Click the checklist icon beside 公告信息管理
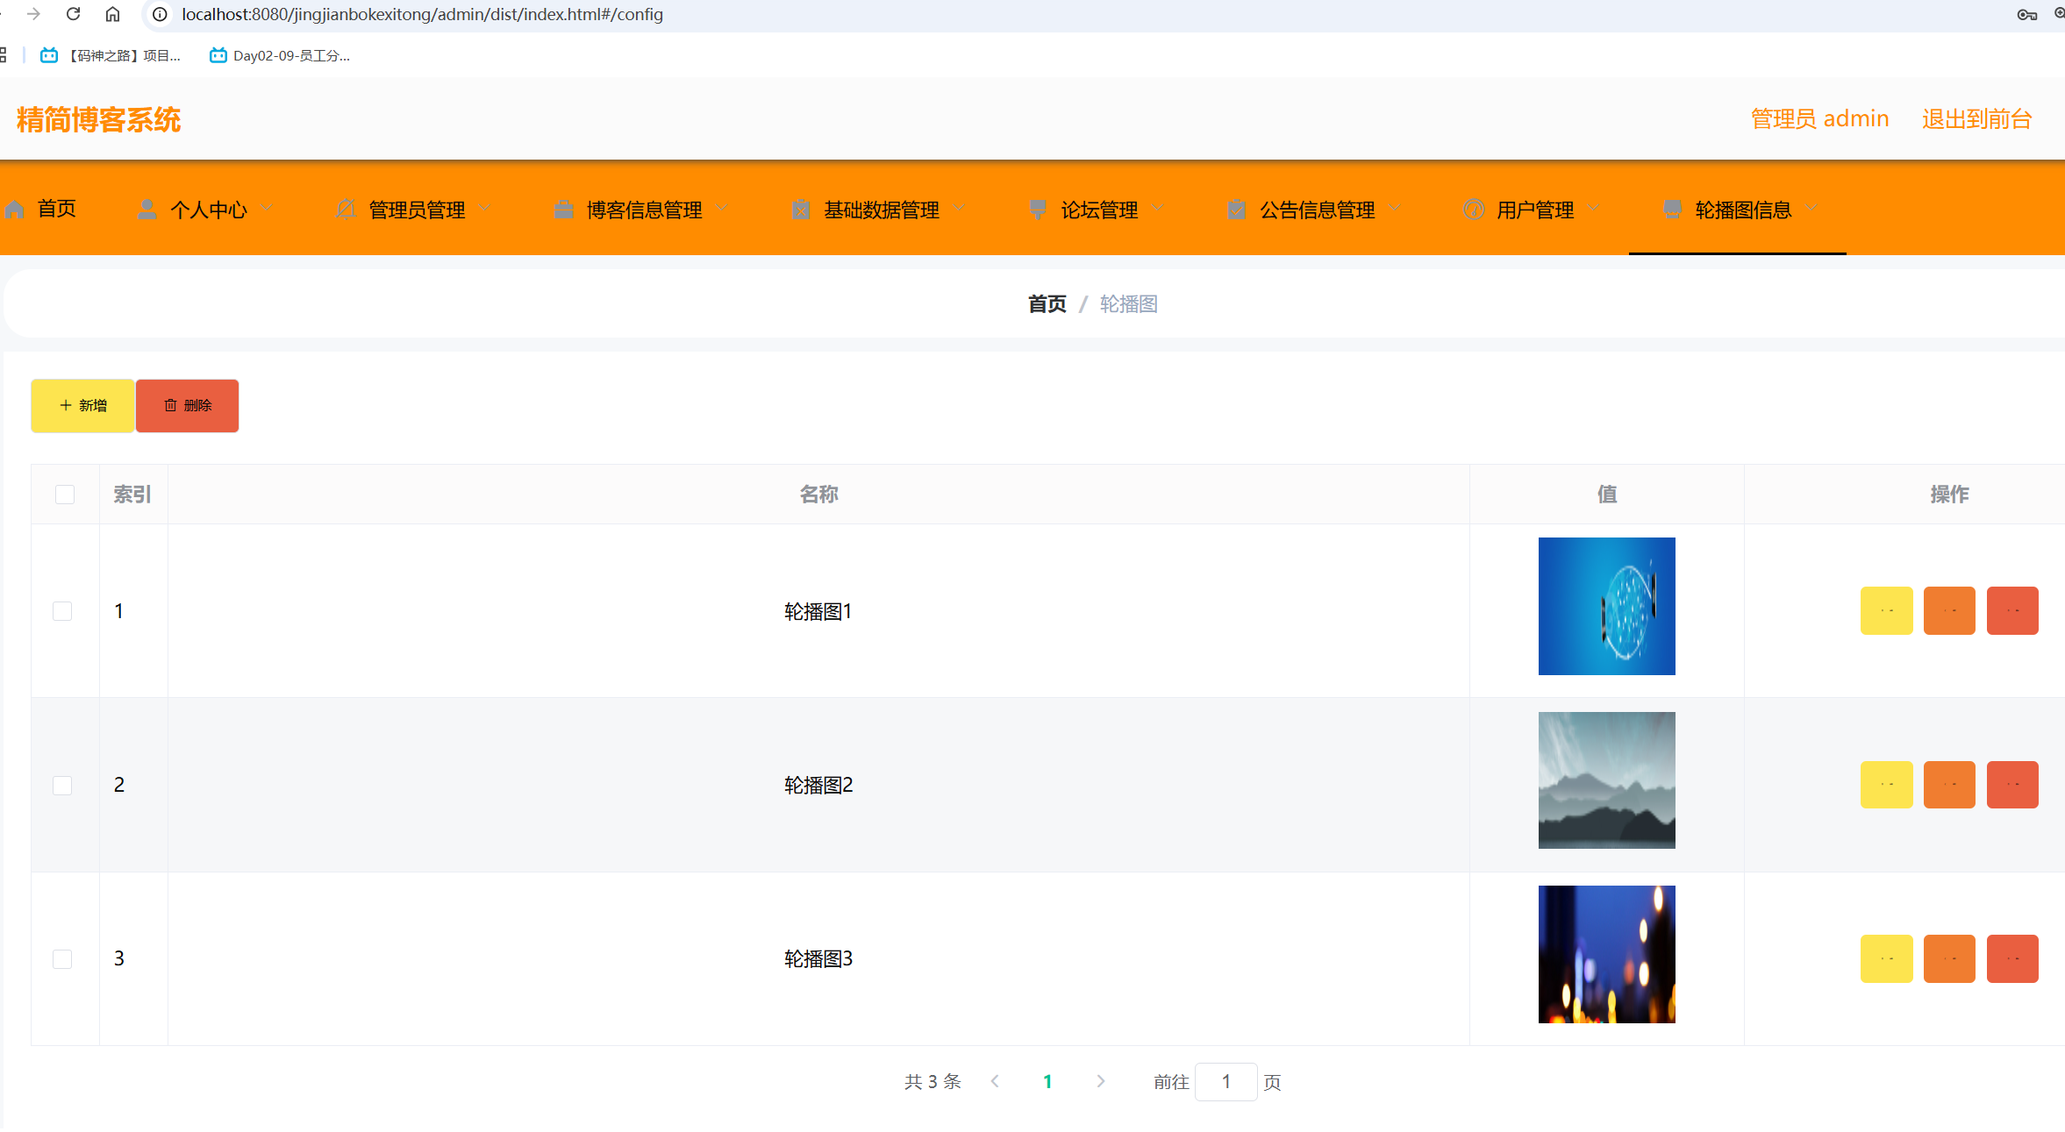The height and width of the screenshot is (1132, 2065). pos(1236,210)
